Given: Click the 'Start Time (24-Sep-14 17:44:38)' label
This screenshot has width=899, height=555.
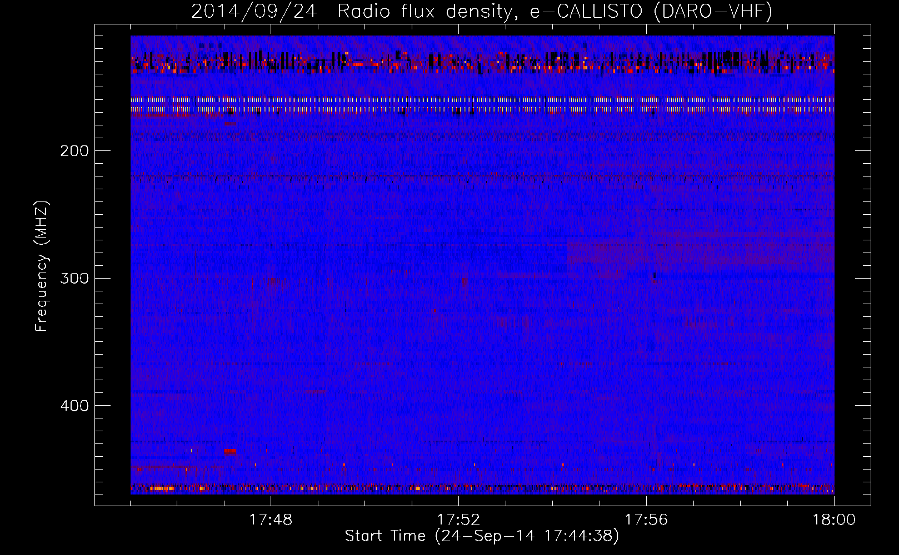Looking at the screenshot, I should [x=482, y=536].
